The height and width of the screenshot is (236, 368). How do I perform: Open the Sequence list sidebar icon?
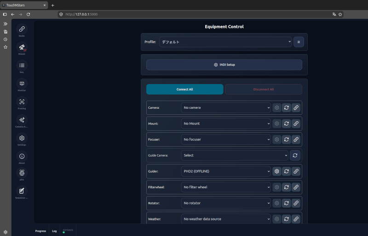pos(22,66)
